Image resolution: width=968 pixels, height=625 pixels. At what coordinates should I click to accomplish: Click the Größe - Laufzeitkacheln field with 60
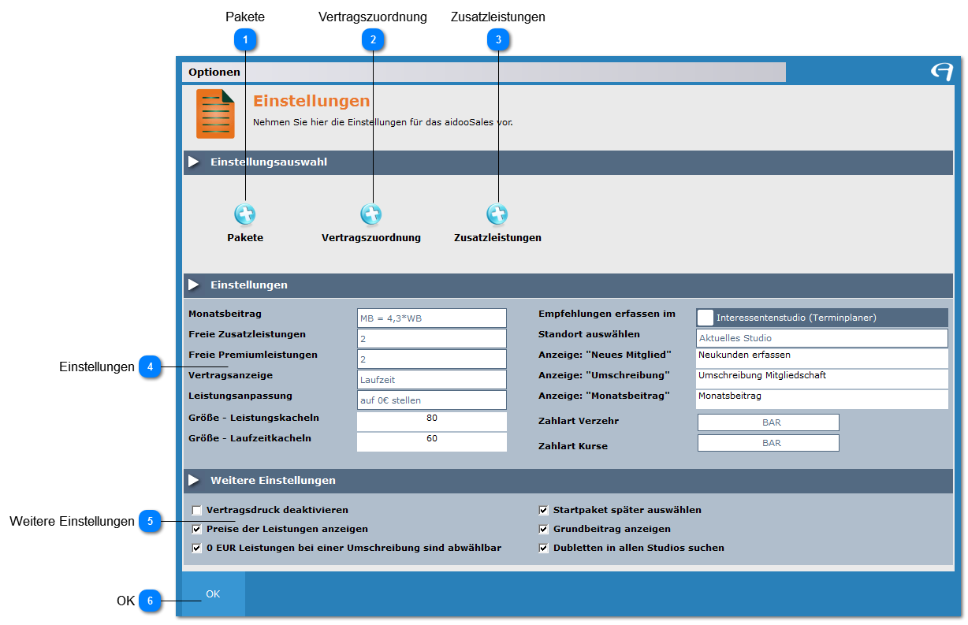click(432, 442)
